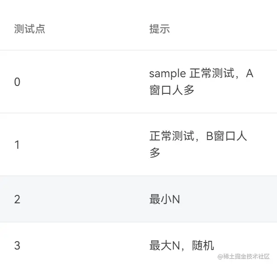
Task: Click the 最大N text in last row
Action: (165, 246)
